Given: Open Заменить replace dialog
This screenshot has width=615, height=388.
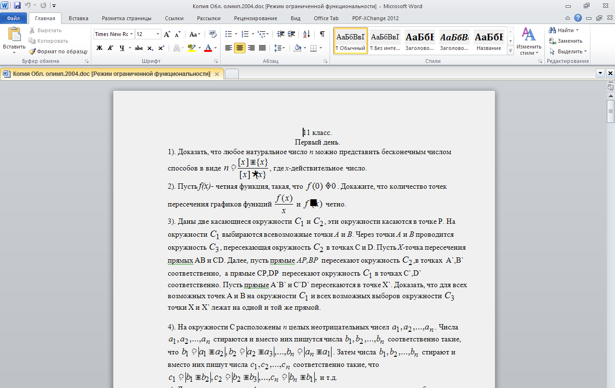Looking at the screenshot, I should 566,41.
